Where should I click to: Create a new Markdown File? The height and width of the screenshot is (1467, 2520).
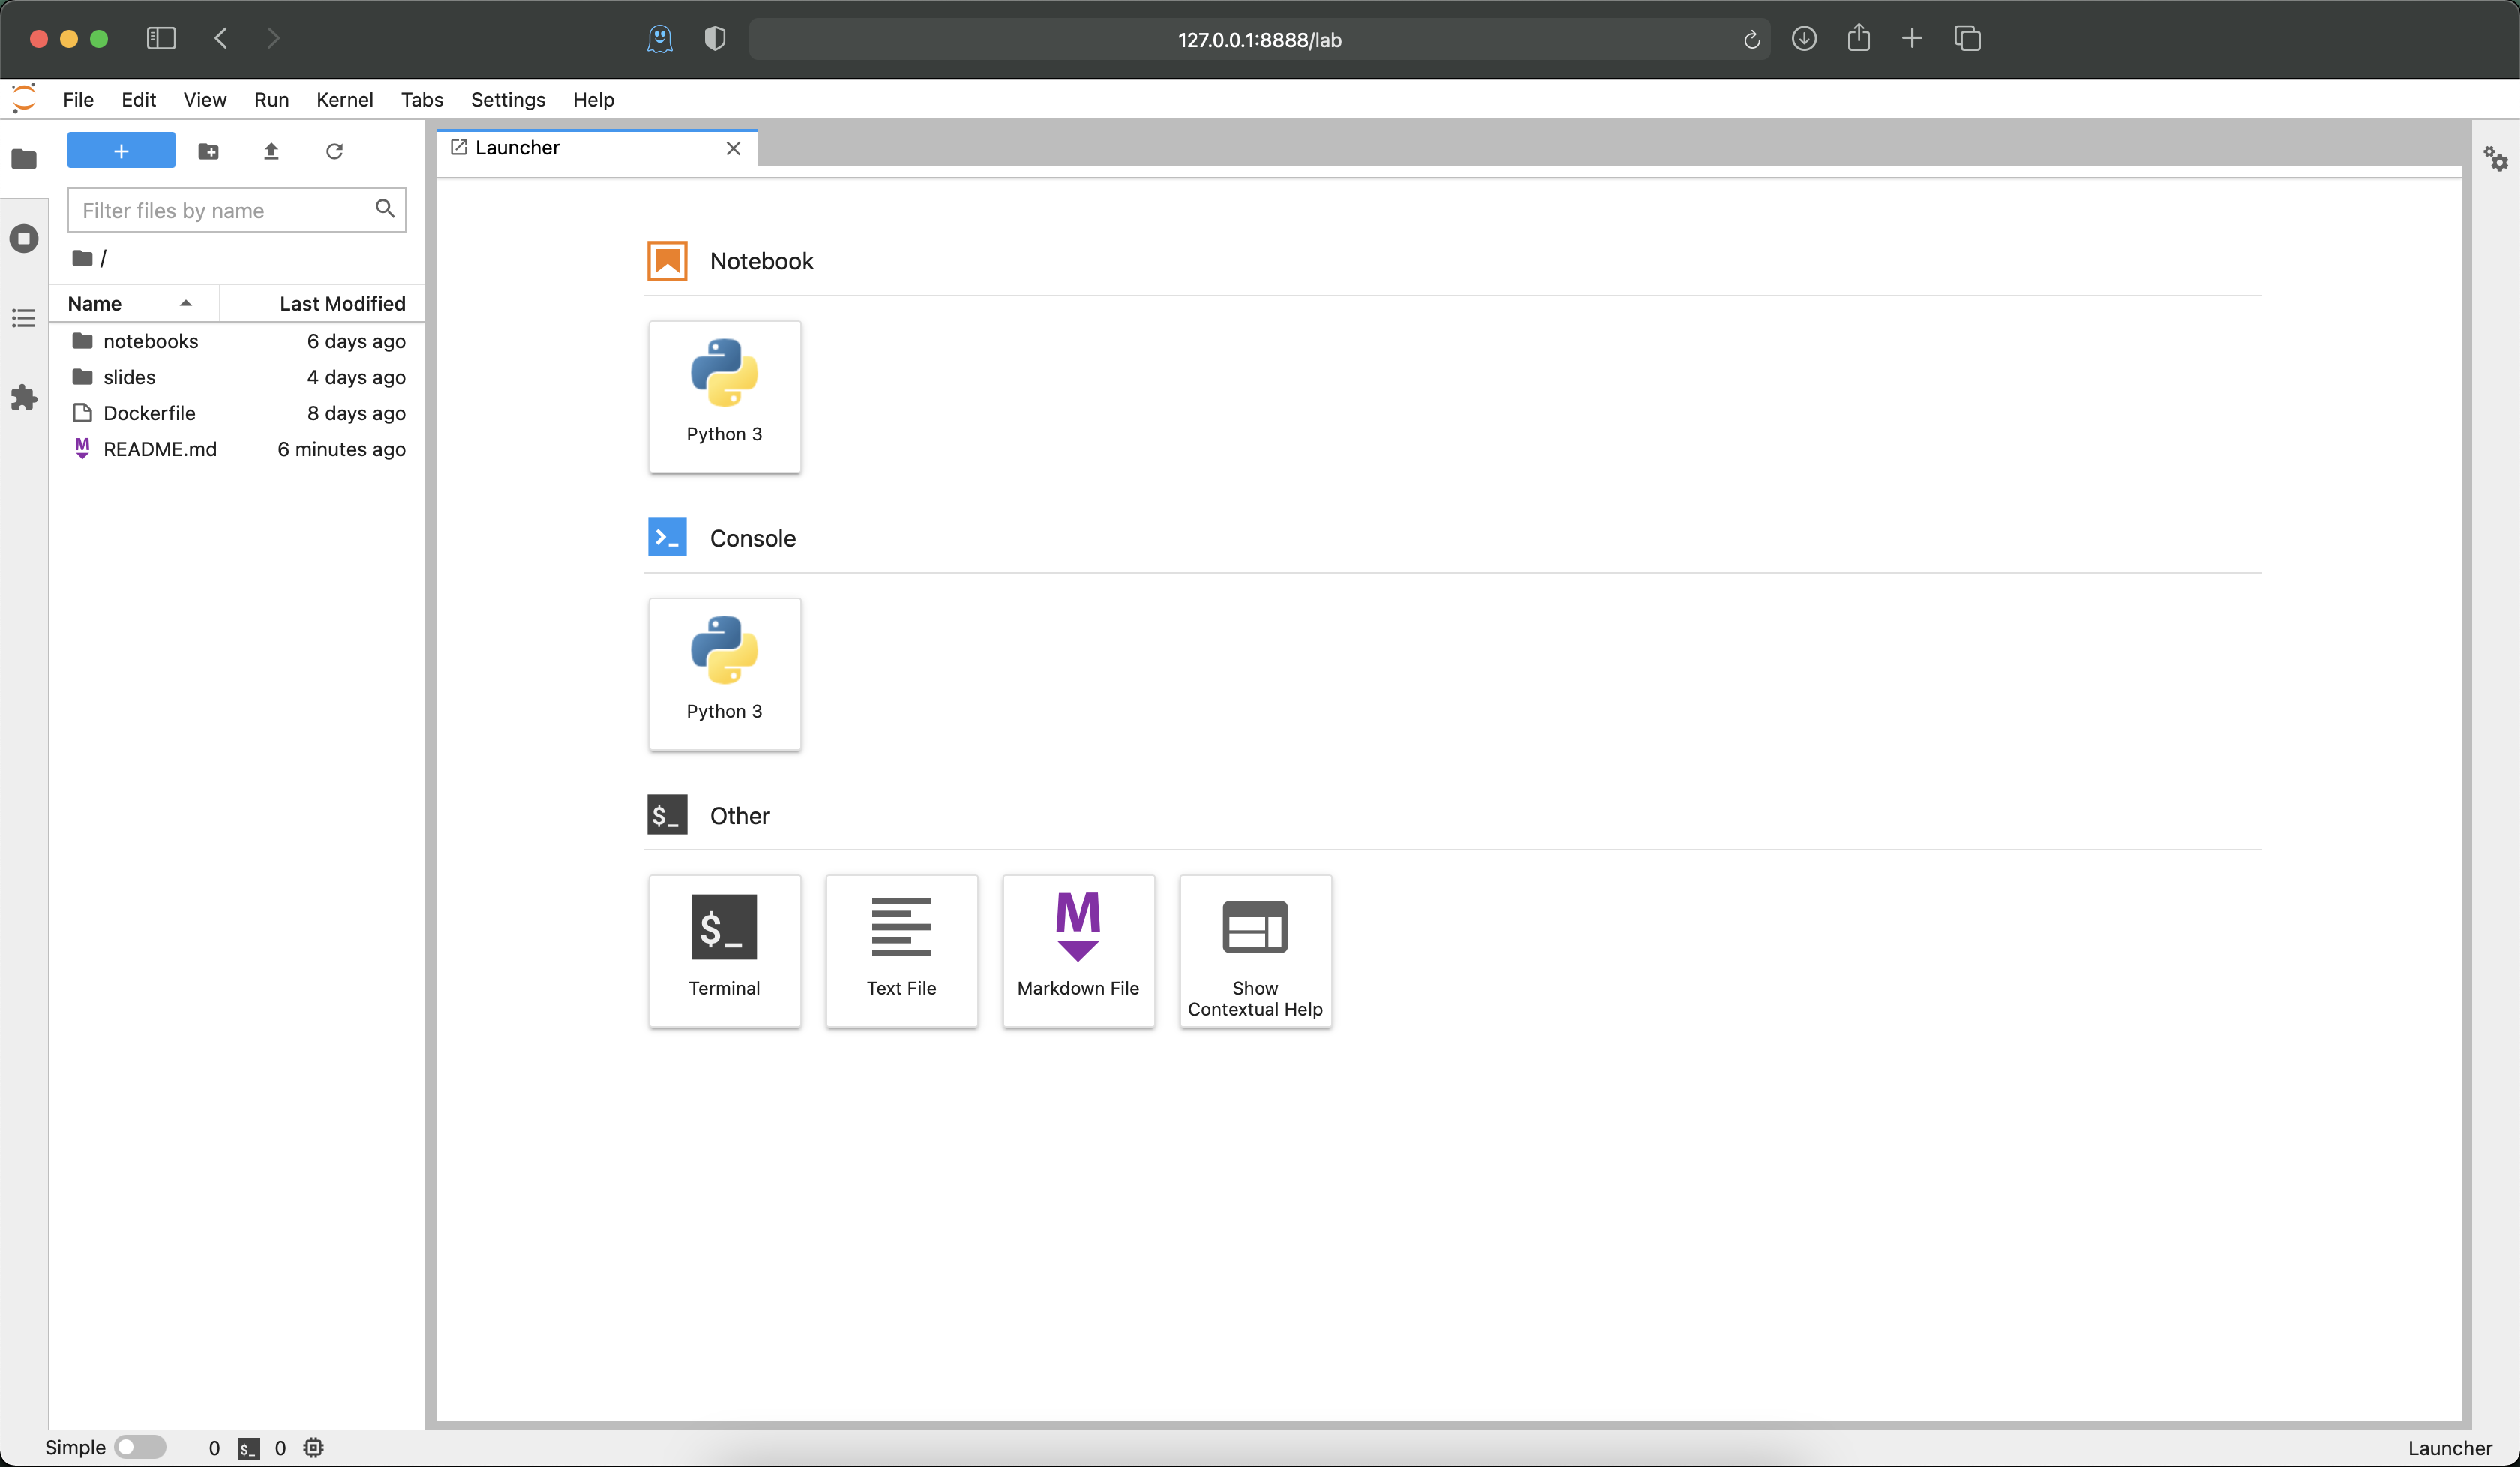1078,950
